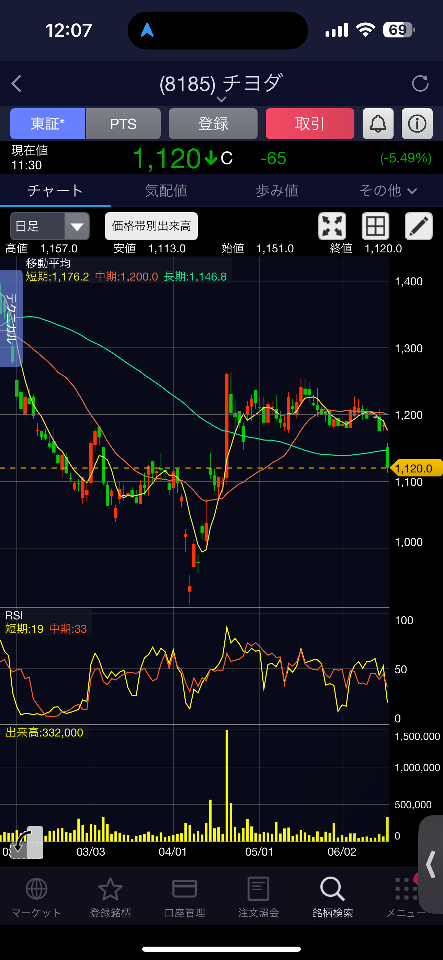The width and height of the screenshot is (443, 960).
Task: Tap the rotate chart icon
Action: pos(27,843)
